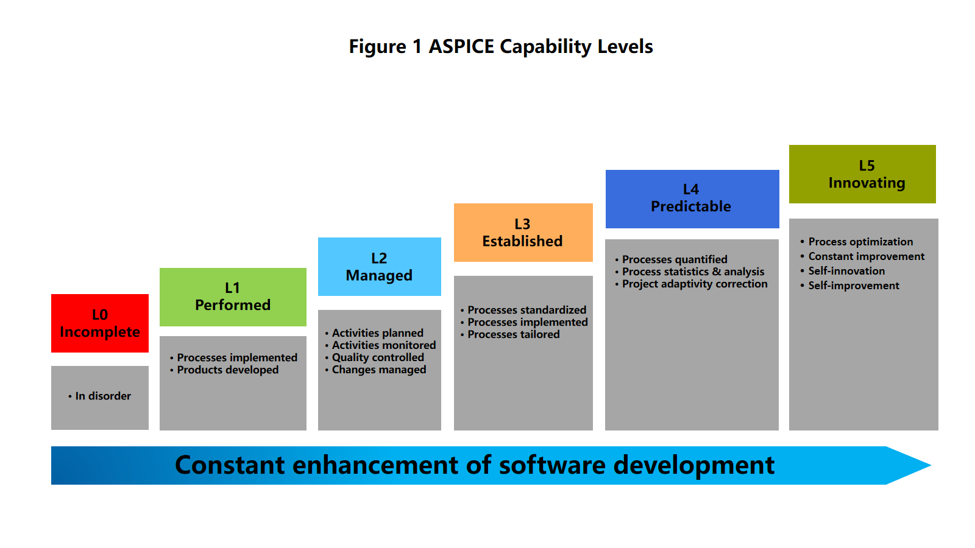Viewport: 975px width, 548px height.
Task: Select the Products developed bullet text
Action: [x=227, y=370]
